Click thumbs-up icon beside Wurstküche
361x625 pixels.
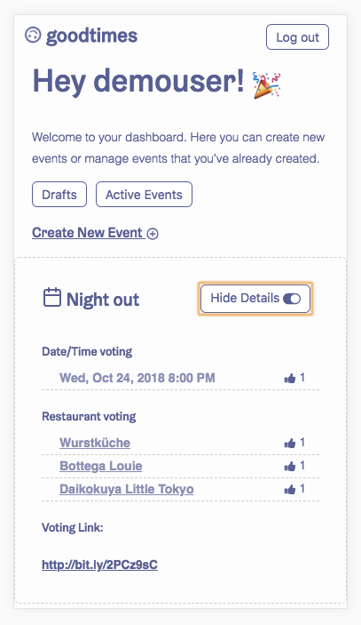tap(290, 443)
